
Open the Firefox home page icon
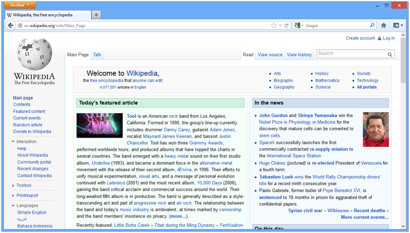click(383, 25)
